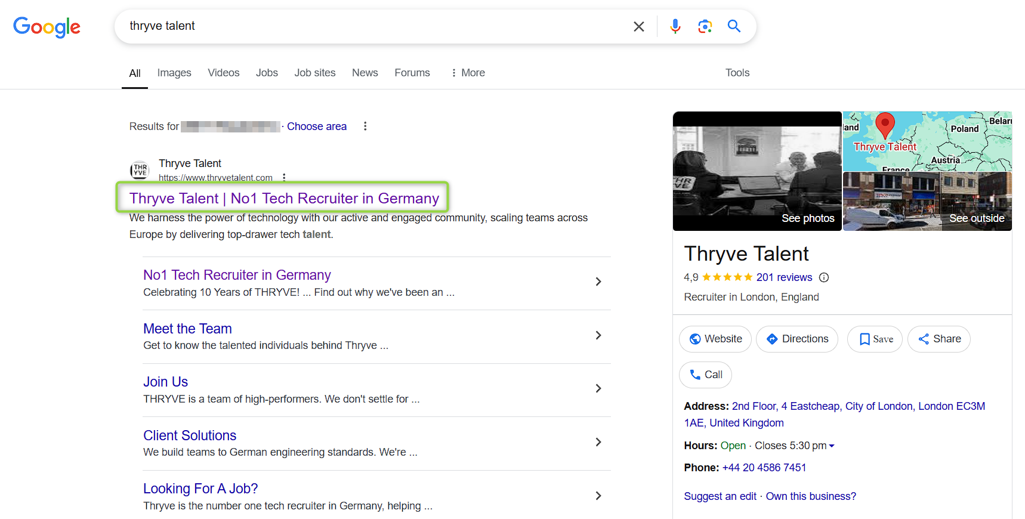The height and width of the screenshot is (519, 1025).
Task: Expand the No1 Tech Recruiter sitelink chevron
Action: click(598, 282)
